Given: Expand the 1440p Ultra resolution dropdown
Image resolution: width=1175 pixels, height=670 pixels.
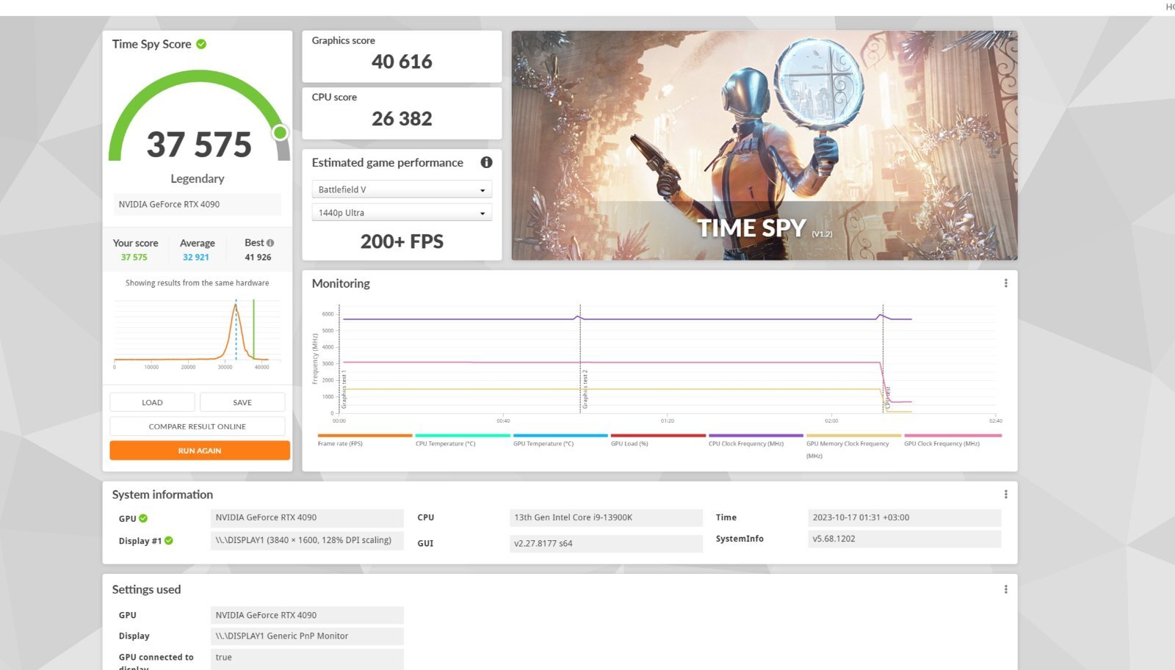Looking at the screenshot, I should [402, 213].
